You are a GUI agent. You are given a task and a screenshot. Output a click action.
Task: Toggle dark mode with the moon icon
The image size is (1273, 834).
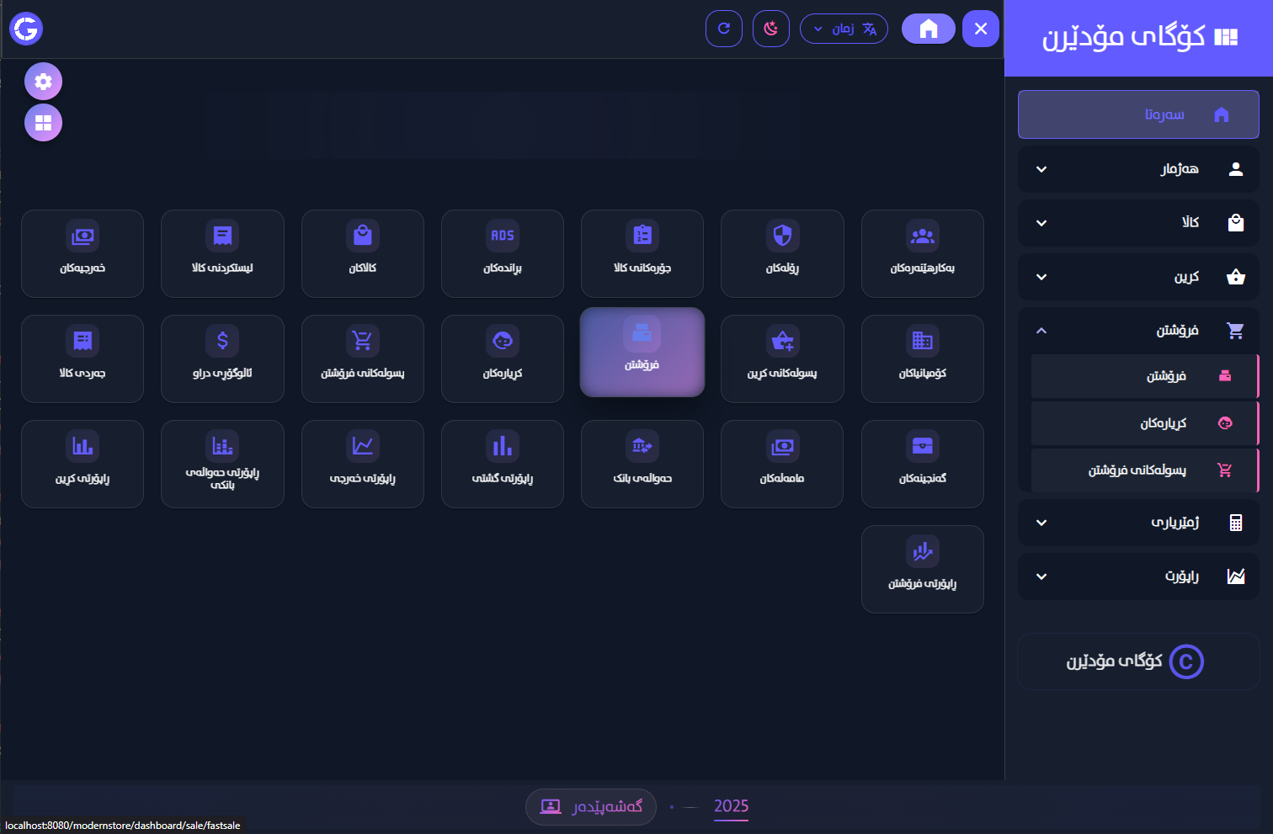coord(770,29)
